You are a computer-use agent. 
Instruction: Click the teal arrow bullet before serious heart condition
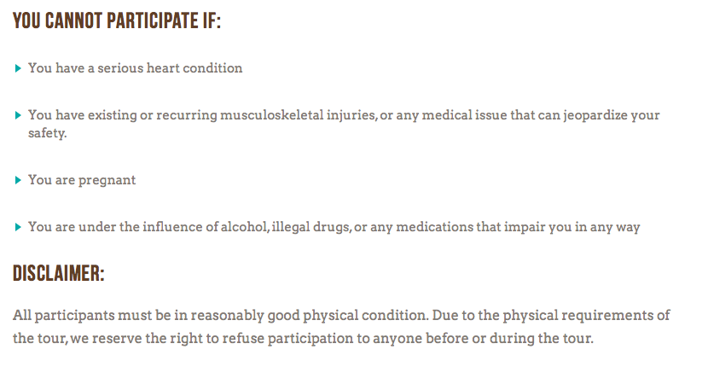click(18, 68)
